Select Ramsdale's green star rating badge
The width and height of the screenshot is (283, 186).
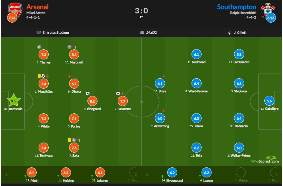point(13,100)
